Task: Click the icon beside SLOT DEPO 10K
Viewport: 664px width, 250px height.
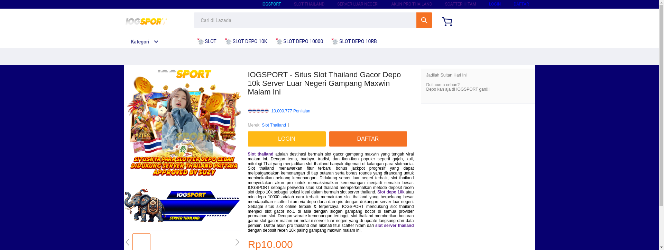Action: click(x=228, y=41)
